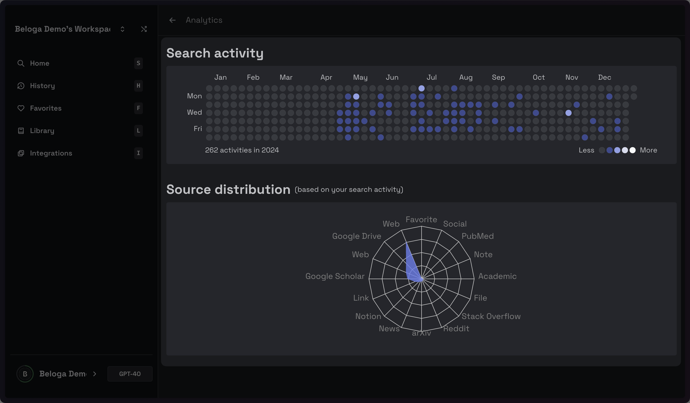Click the Library book icon
The image size is (690, 403).
pos(21,131)
